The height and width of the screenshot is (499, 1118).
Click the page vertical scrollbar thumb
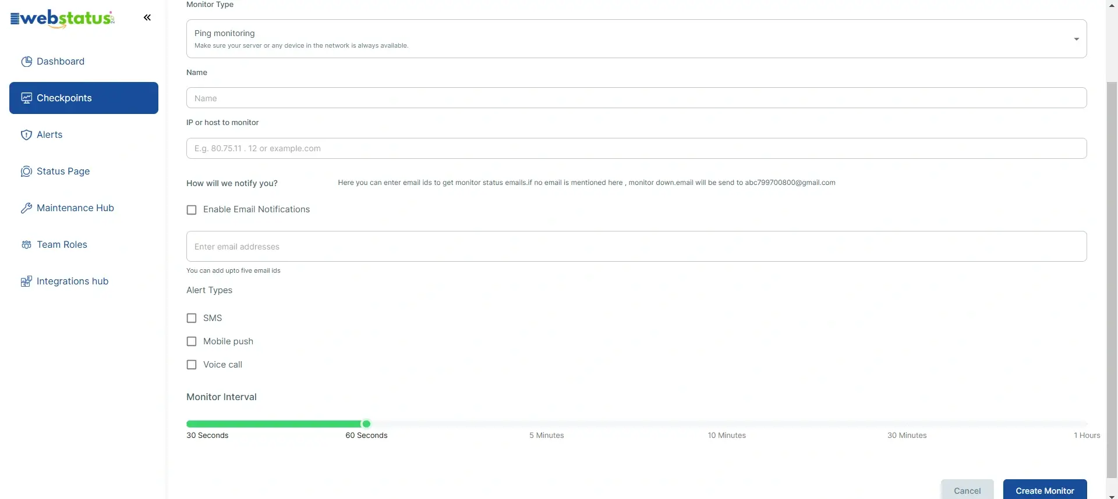click(1112, 279)
